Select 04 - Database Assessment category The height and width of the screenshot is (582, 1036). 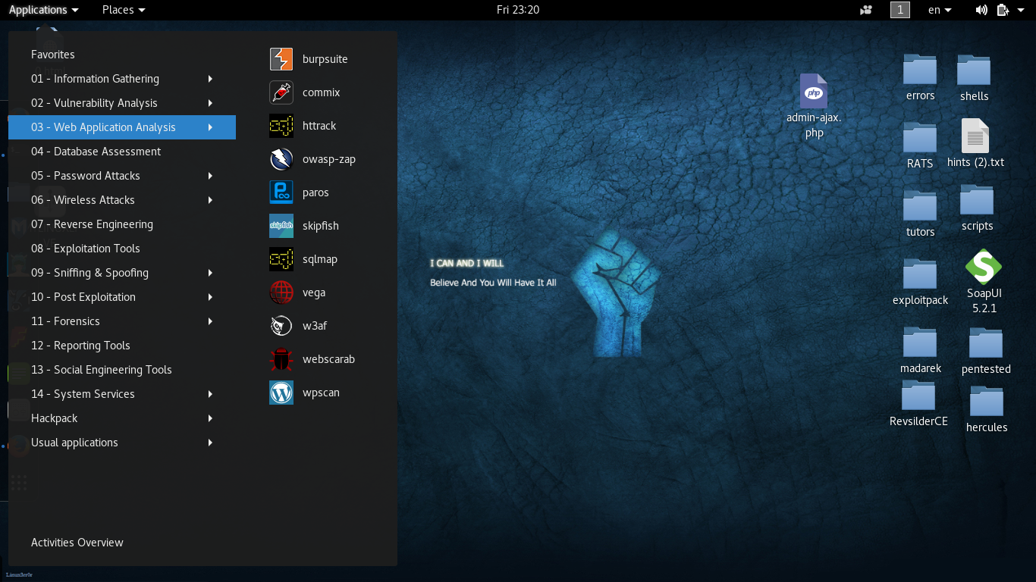click(x=122, y=152)
